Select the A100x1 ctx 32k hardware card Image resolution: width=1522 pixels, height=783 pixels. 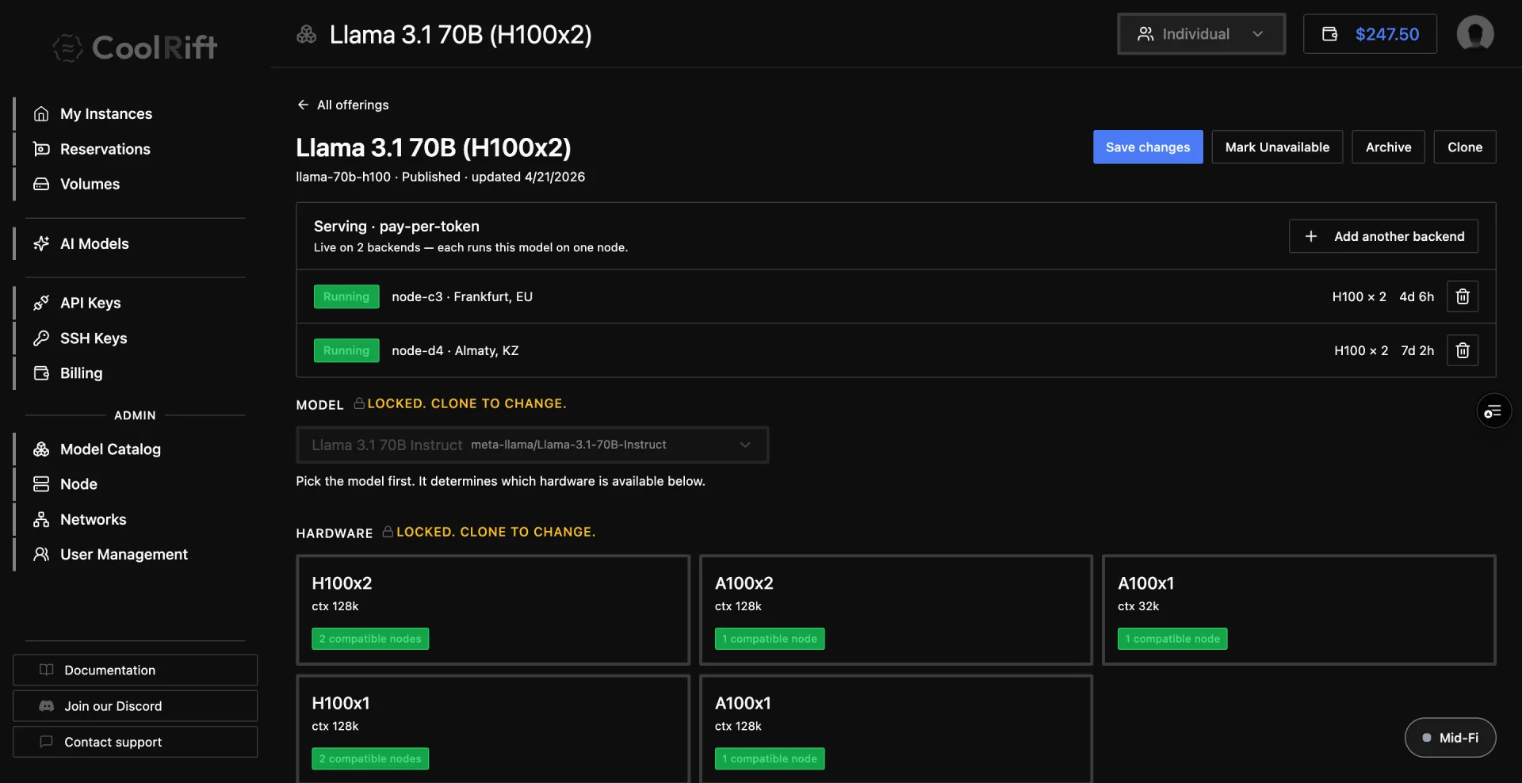(x=1298, y=609)
